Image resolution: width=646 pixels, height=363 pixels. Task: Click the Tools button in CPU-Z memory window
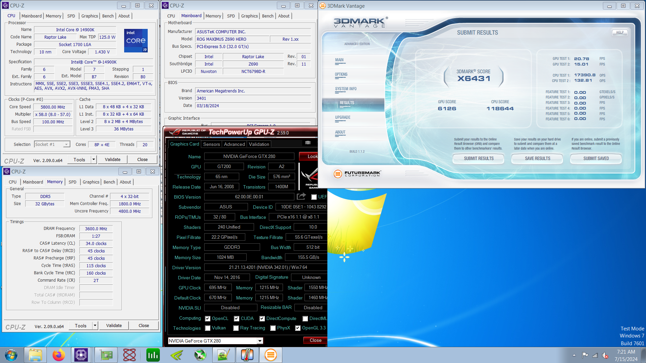click(81, 326)
